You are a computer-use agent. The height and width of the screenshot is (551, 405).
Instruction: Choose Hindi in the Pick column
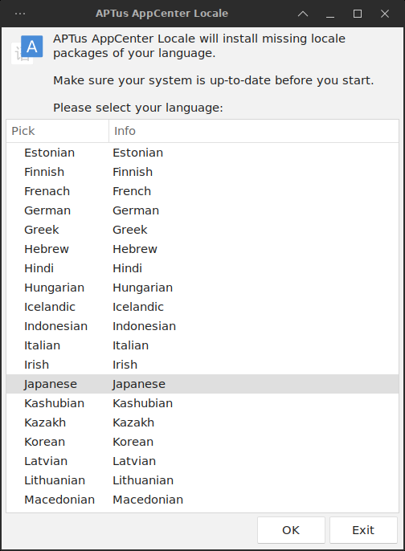click(39, 268)
